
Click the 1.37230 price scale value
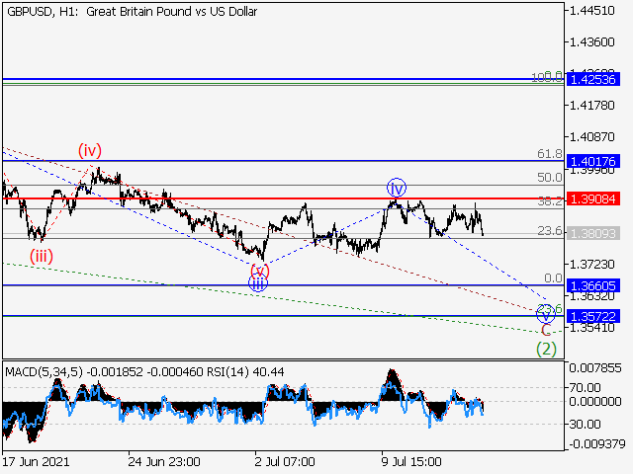coord(591,265)
